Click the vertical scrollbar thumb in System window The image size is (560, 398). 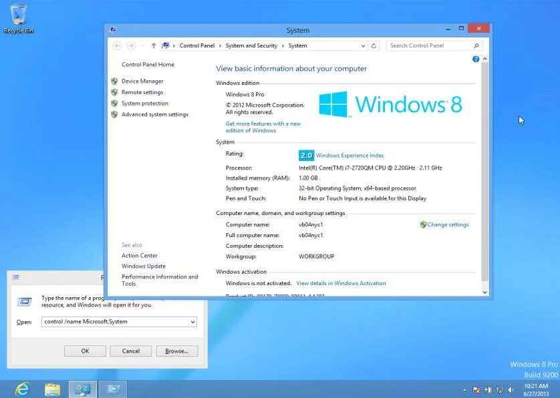click(484, 172)
